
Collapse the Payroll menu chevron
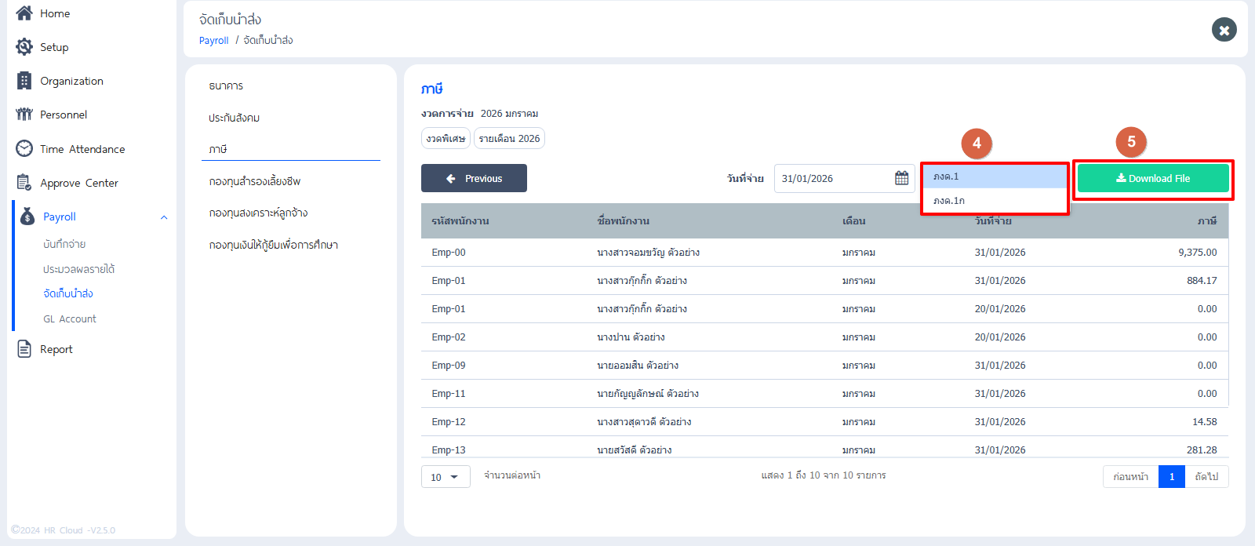[x=164, y=217]
